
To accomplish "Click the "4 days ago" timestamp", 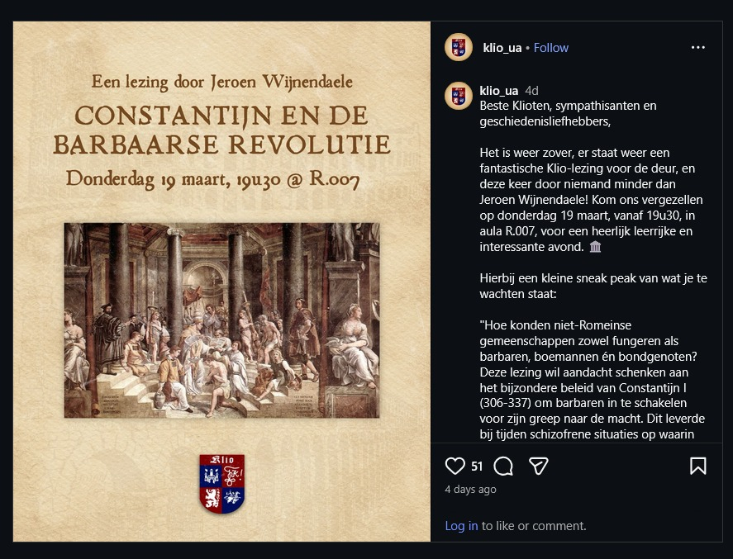I will coord(471,489).
